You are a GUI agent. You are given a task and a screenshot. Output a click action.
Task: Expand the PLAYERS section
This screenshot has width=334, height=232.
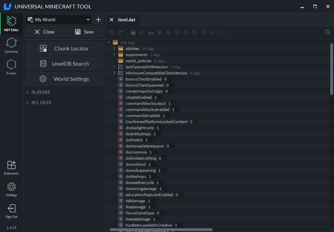(38, 92)
